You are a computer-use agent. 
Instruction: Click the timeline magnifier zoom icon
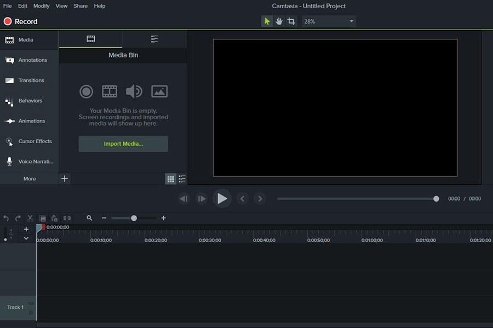click(x=89, y=218)
